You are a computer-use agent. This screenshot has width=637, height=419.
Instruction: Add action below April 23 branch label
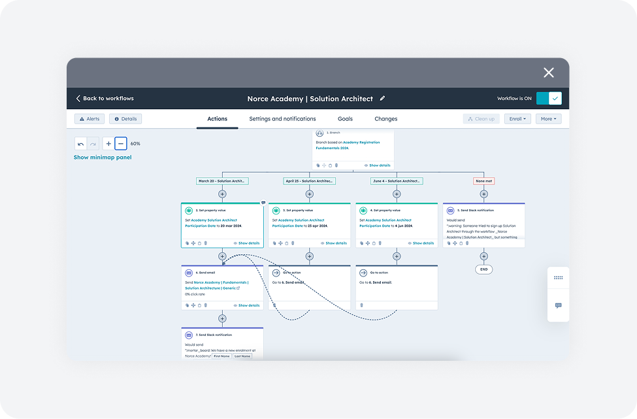(x=310, y=194)
